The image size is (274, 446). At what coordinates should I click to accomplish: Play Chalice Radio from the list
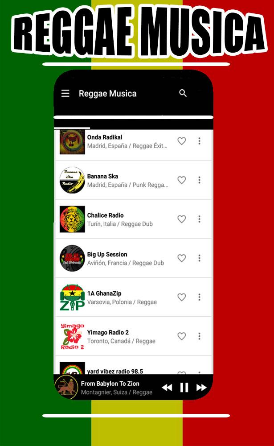click(133, 219)
